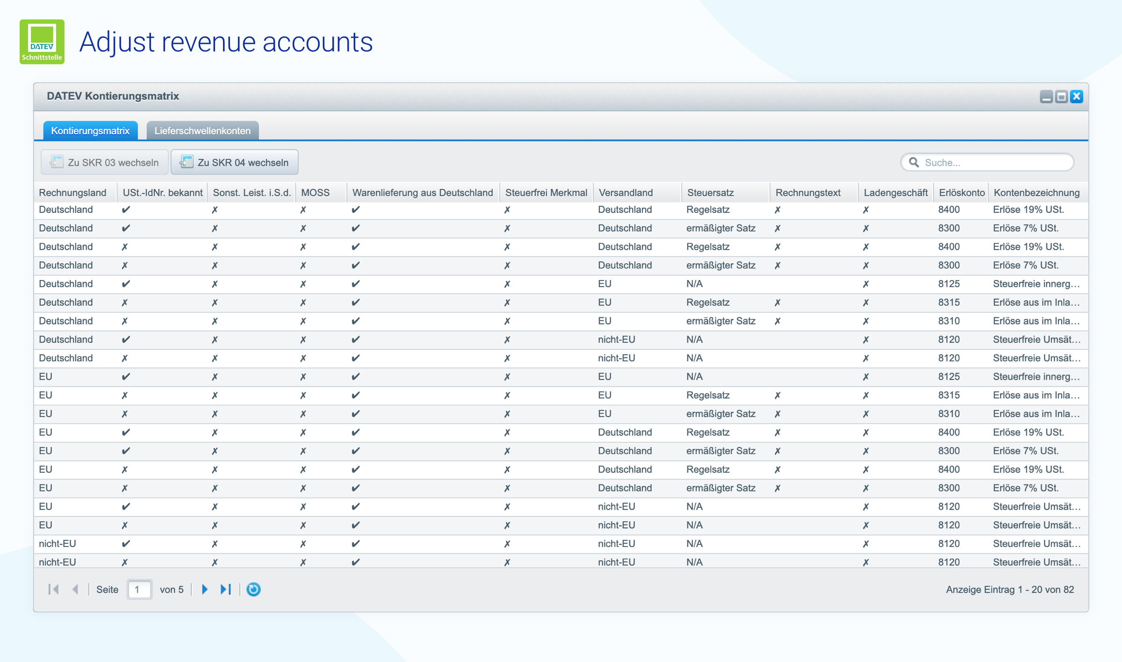Image resolution: width=1122 pixels, height=662 pixels.
Task: Sort by Ladengeschäft column header
Action: pyautogui.click(x=895, y=193)
